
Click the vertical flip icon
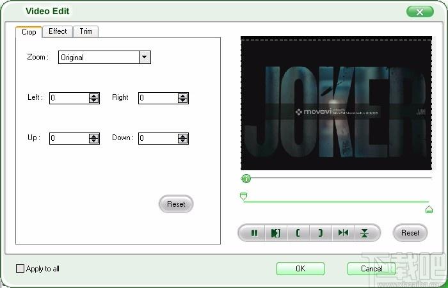click(364, 233)
